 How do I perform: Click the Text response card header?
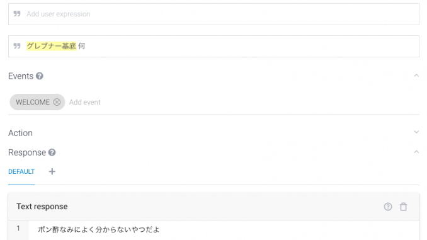coord(214,207)
